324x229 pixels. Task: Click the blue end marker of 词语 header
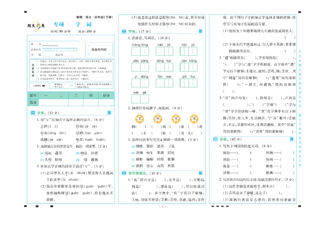point(292,139)
